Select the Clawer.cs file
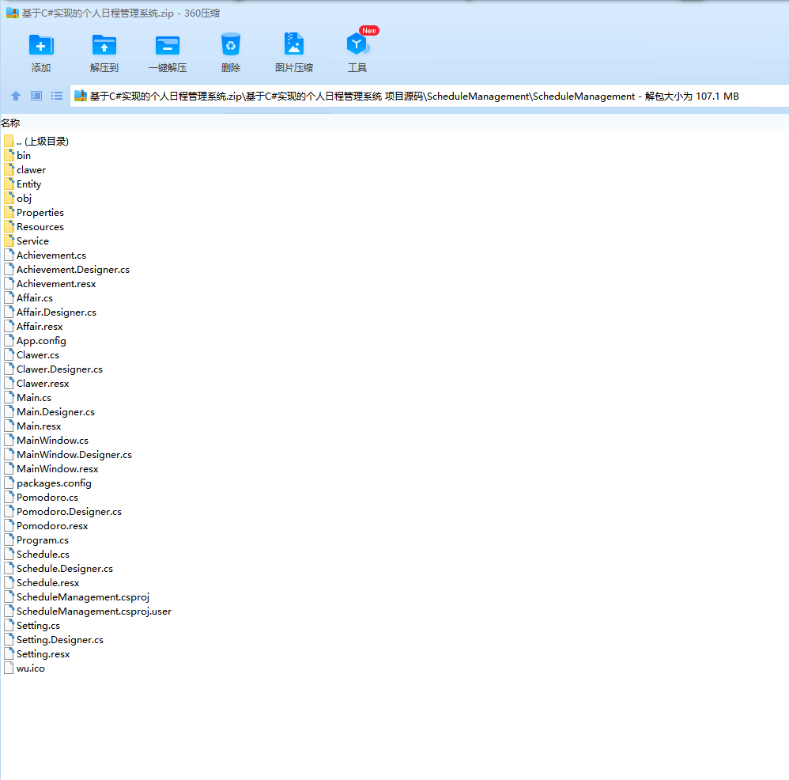The height and width of the screenshot is (780, 789). pos(32,355)
